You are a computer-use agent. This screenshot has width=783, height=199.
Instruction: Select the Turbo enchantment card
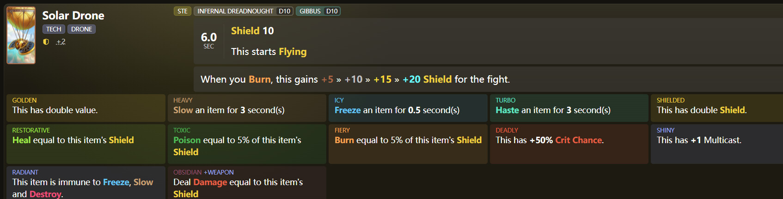[569, 108]
